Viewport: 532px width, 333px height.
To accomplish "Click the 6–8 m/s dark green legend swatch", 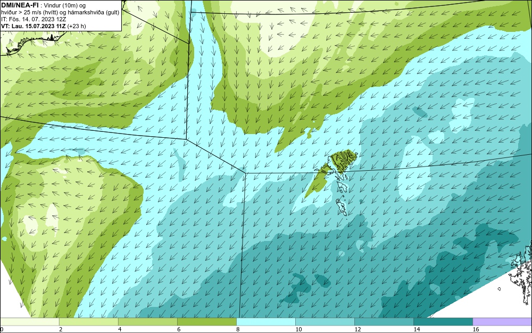I will [206, 322].
